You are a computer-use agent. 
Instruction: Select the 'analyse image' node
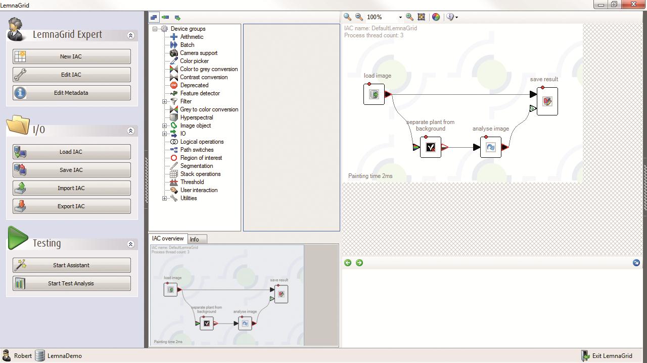coord(490,147)
